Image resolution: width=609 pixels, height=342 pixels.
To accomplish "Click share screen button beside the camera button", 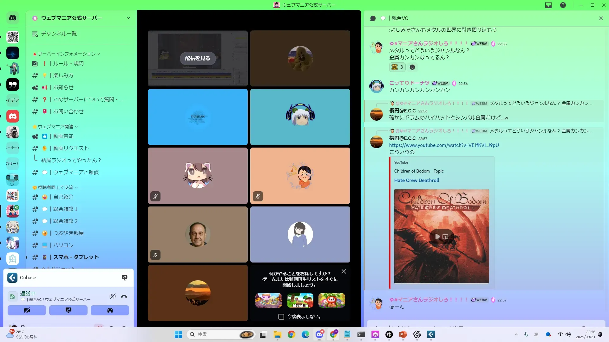I will tap(68, 310).
